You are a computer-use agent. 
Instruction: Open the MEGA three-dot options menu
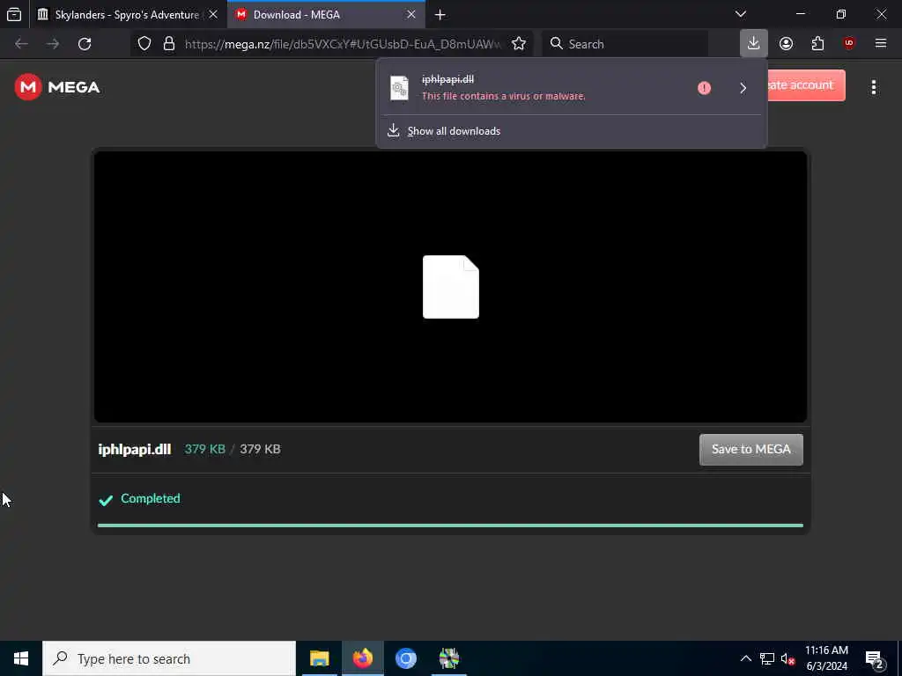(x=873, y=87)
